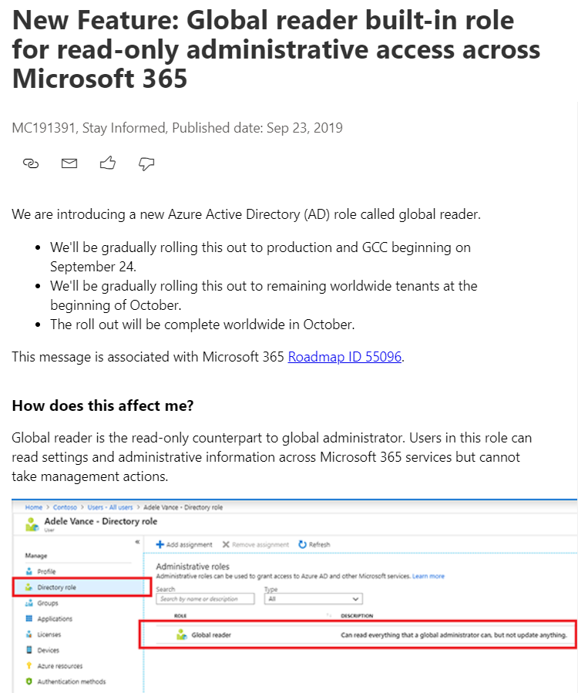The height and width of the screenshot is (693, 578).
Task: Click the Authentication methods shield icon
Action: [29, 681]
